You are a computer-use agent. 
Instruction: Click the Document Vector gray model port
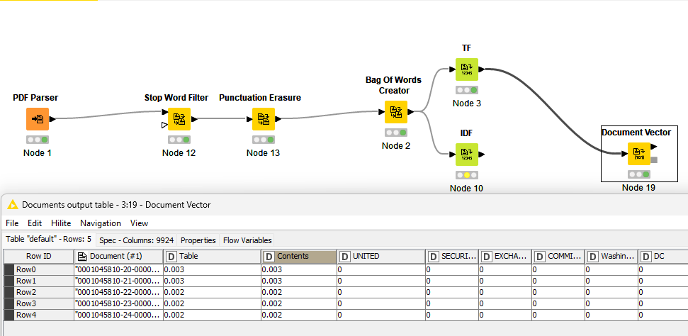coord(654,160)
